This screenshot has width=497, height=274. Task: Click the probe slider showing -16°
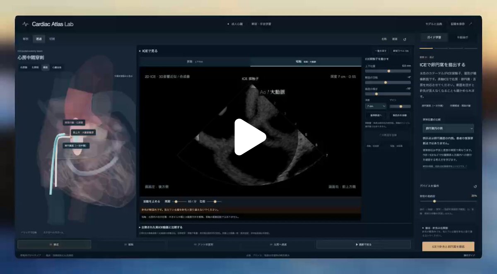(388, 94)
